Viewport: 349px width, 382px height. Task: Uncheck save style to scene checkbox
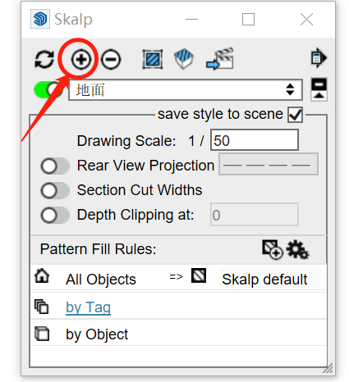click(x=295, y=115)
